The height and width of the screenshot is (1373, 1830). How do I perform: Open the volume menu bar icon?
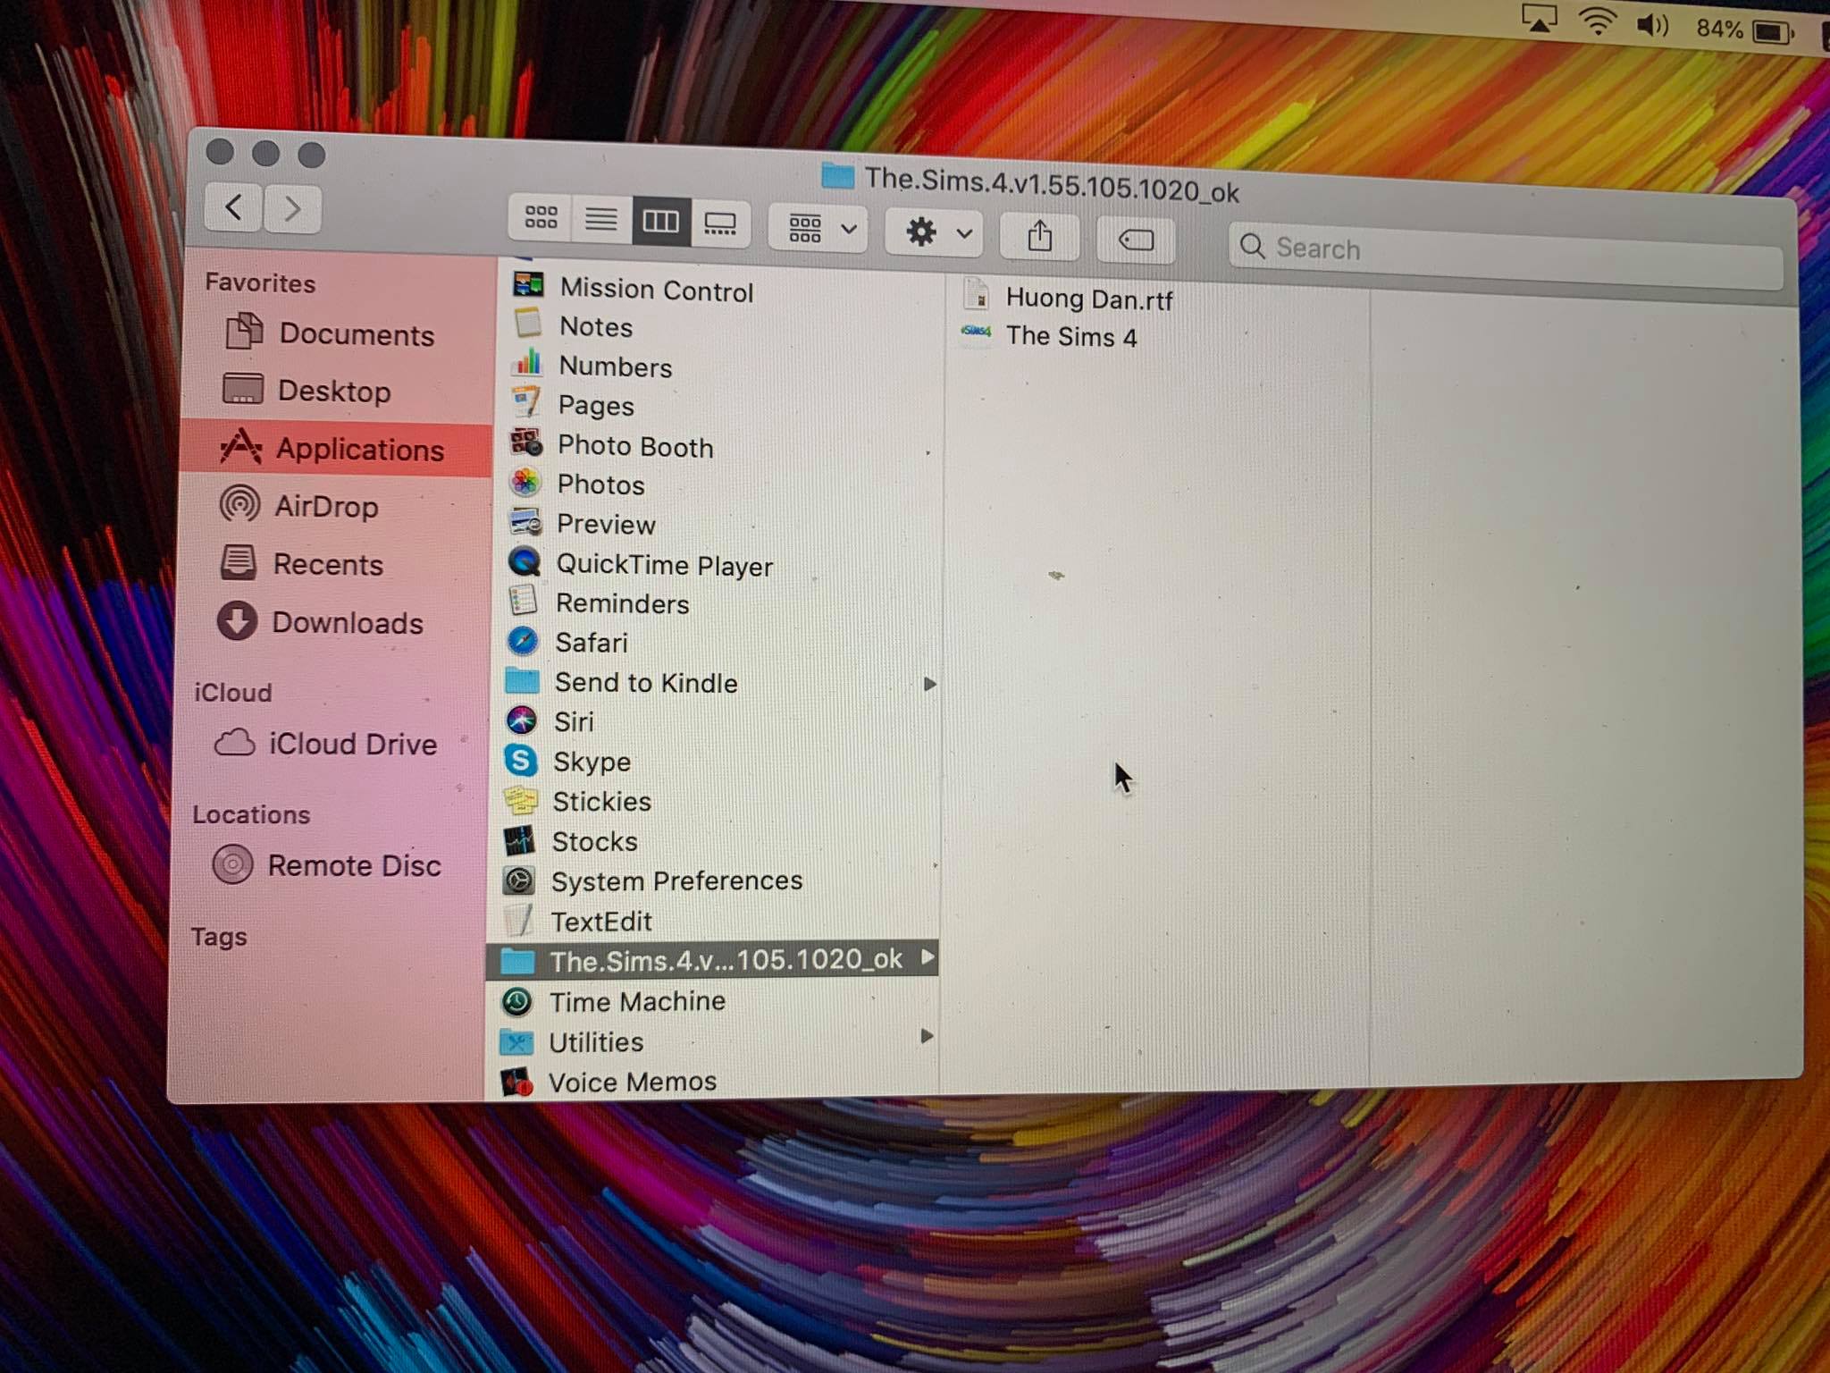click(x=1652, y=24)
